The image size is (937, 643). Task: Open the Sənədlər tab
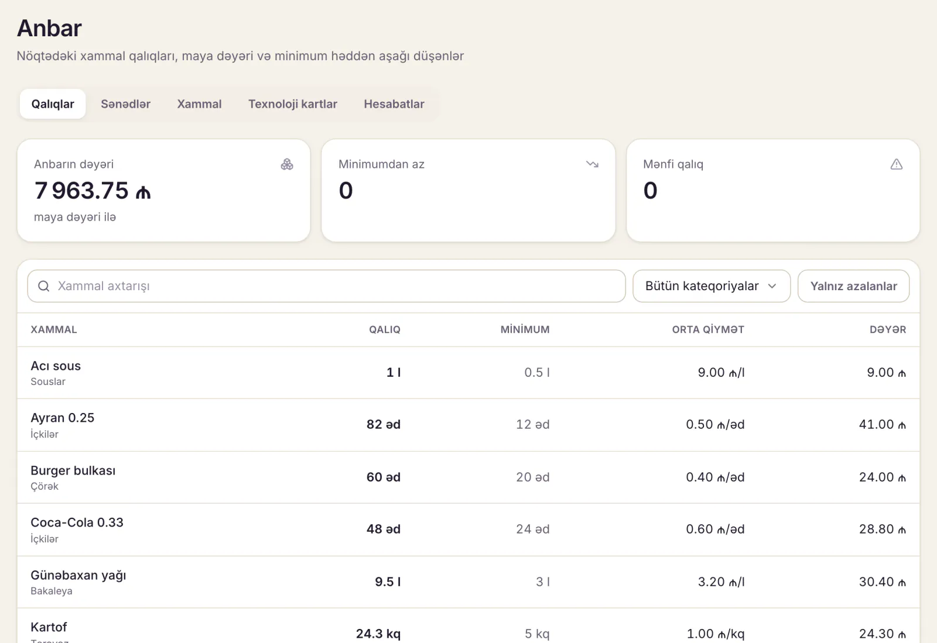click(x=125, y=104)
